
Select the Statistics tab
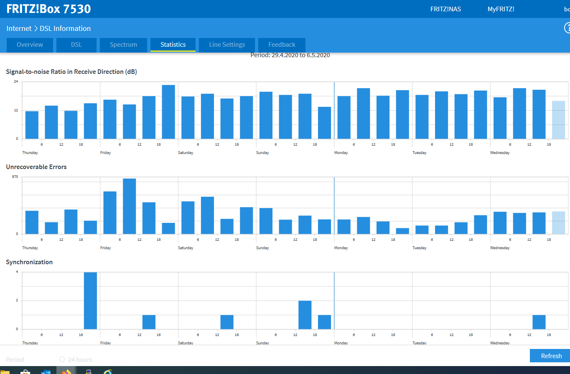click(173, 45)
